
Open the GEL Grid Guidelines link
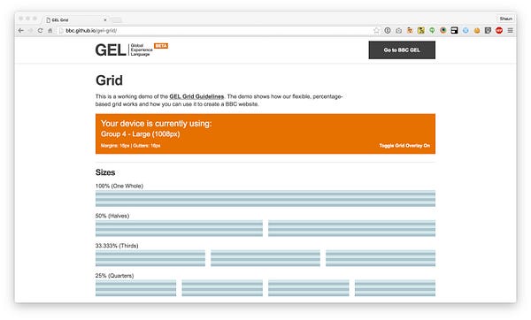(196, 96)
